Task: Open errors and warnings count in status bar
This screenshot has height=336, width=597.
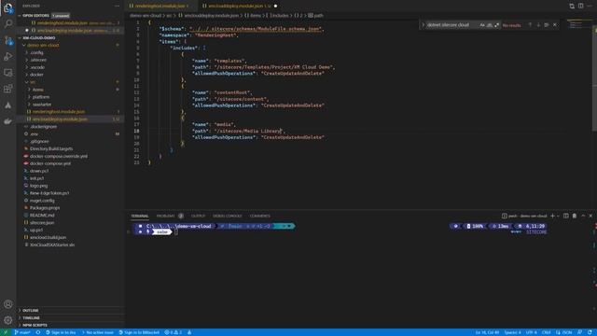Action: click(x=174, y=332)
